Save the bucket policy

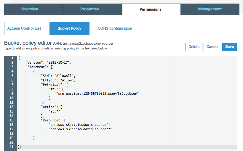click(229, 47)
